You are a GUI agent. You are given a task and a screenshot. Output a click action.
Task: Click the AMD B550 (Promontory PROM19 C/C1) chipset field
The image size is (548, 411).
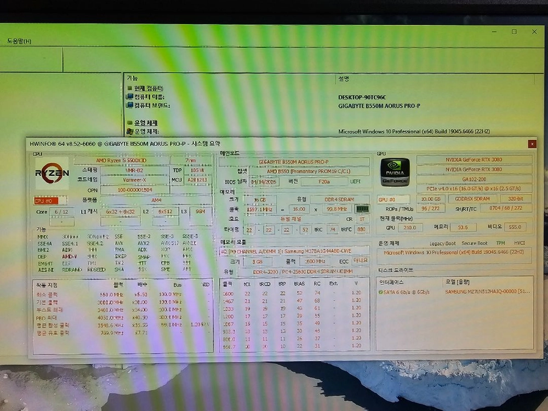coord(309,171)
